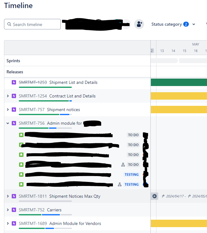Click the progress bar under SMRTMT-1253
Screen dimensions: 207x233
[x=45, y=87]
